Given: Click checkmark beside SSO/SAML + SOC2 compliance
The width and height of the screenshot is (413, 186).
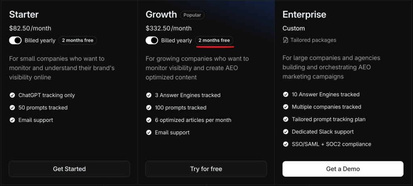Looking at the screenshot, I should 286,144.
